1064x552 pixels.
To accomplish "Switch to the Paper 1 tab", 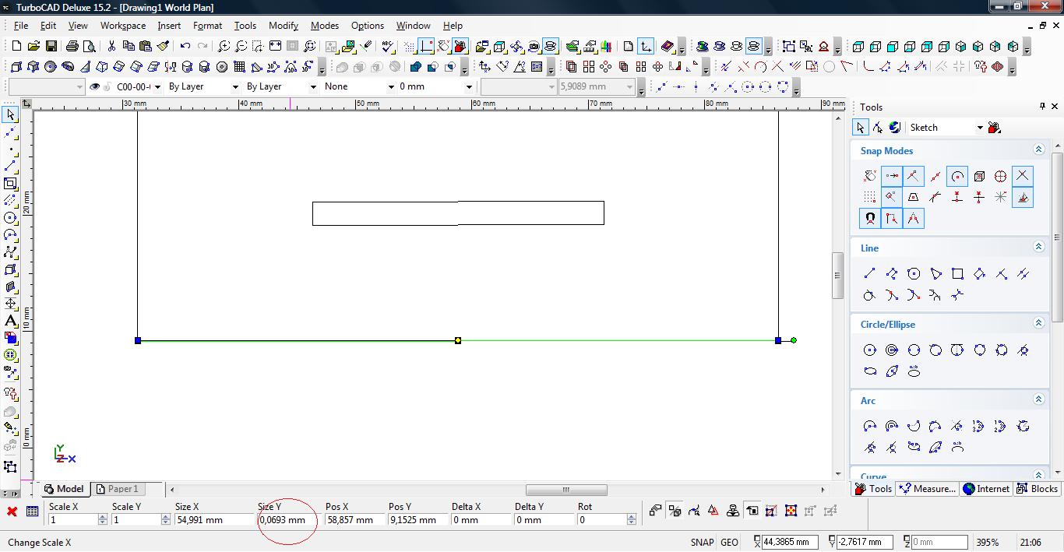I will pos(117,489).
